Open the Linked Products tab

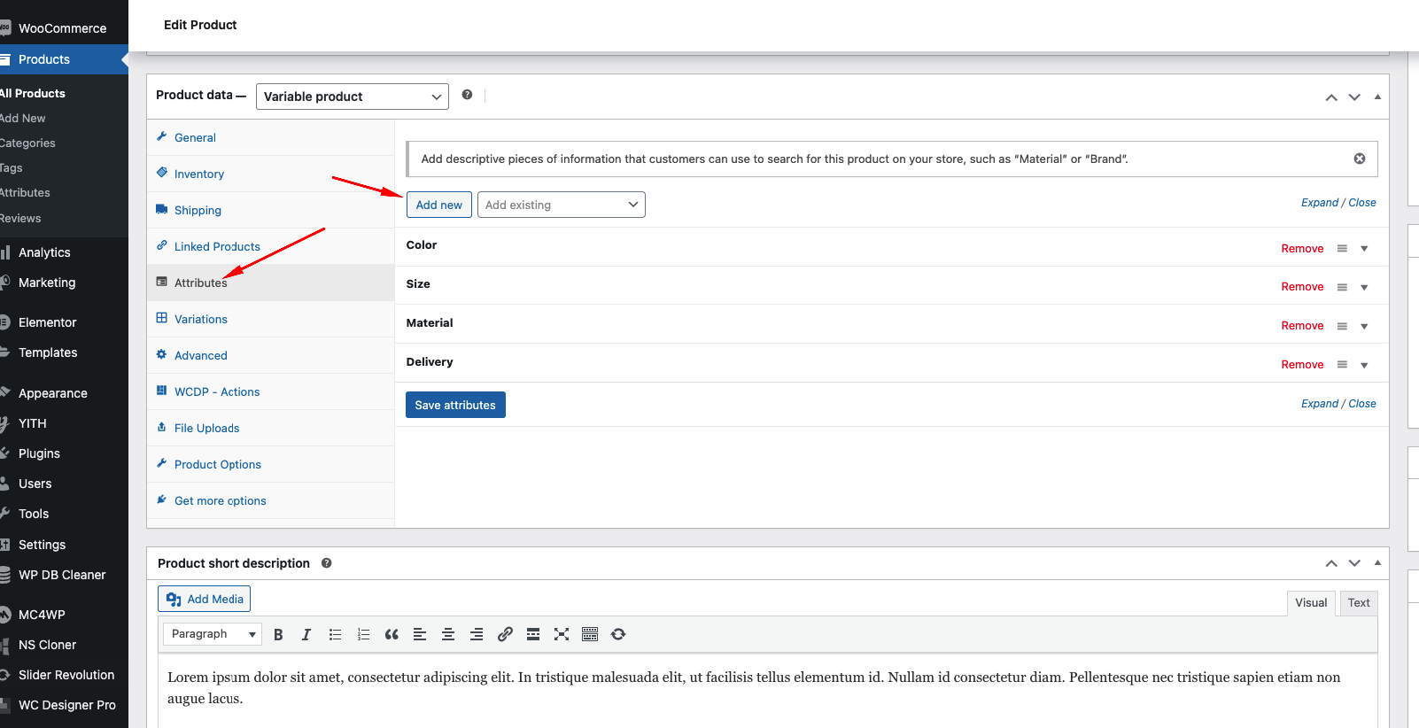[x=270, y=246]
